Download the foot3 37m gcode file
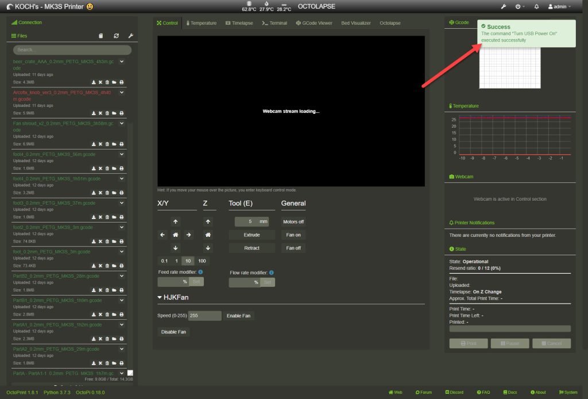 click(94, 217)
